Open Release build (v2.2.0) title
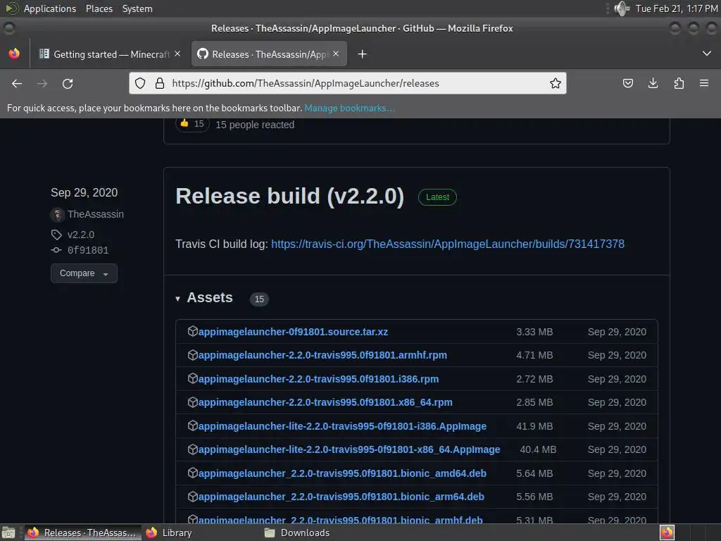Image resolution: width=721 pixels, height=541 pixels. pos(289,196)
